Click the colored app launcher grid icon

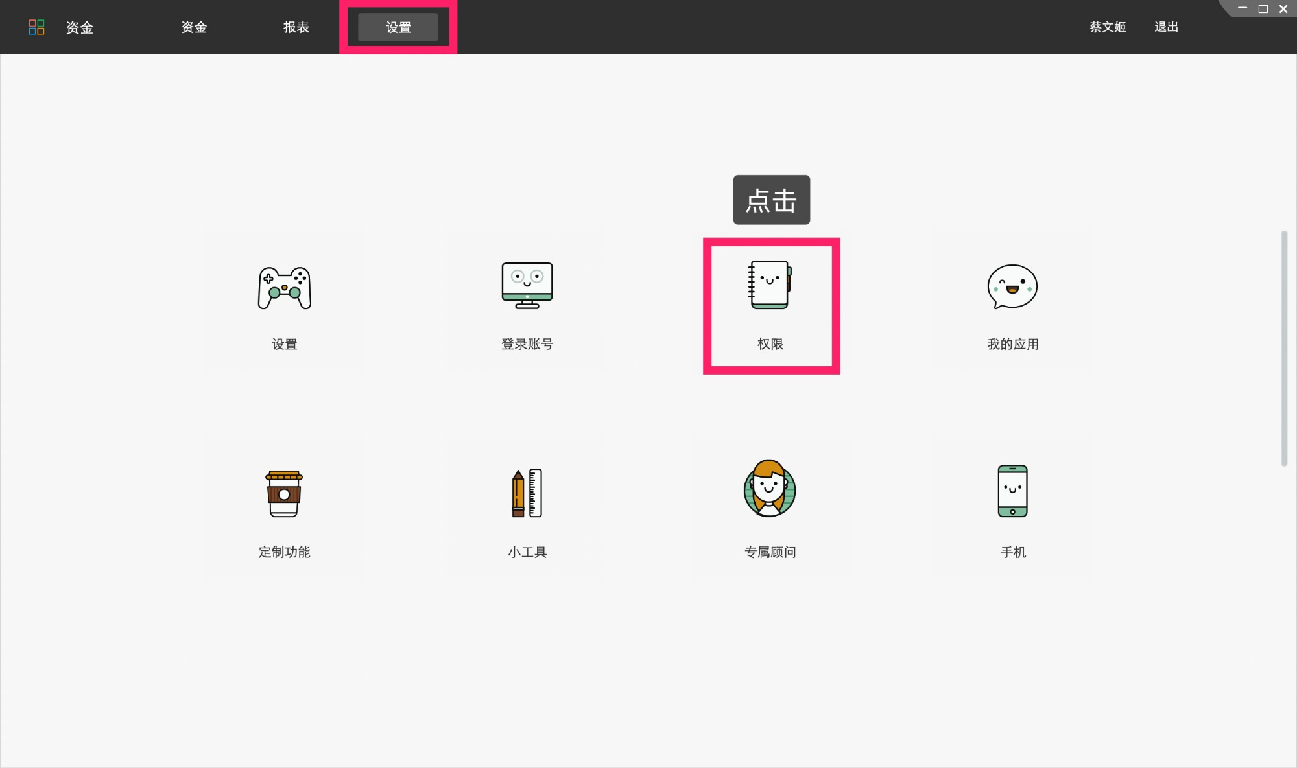pos(37,27)
